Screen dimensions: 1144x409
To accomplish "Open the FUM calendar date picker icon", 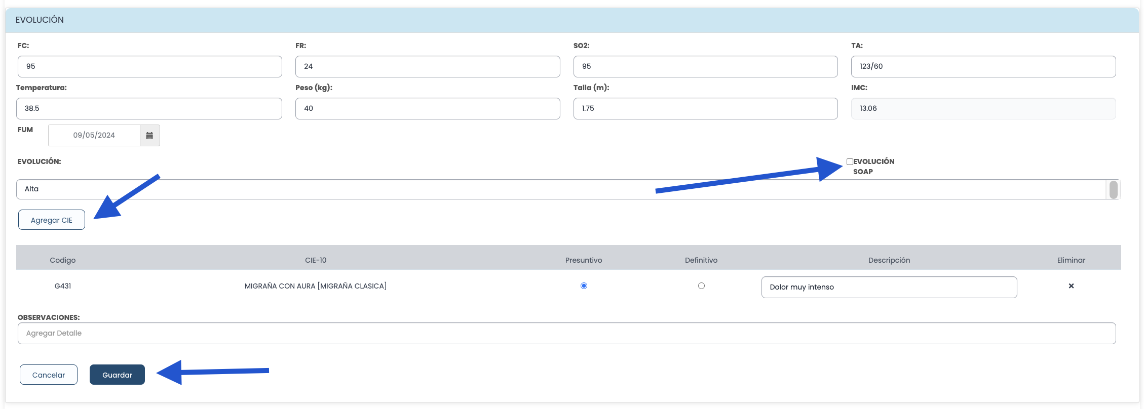I will (x=149, y=136).
